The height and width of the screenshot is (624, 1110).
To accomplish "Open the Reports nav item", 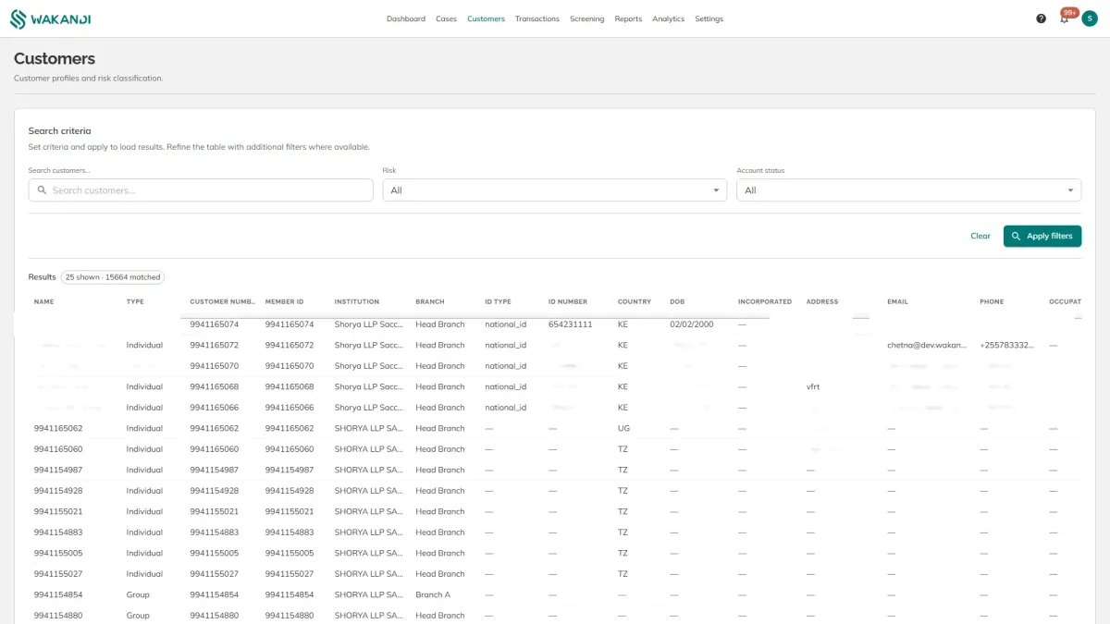I will tap(628, 18).
